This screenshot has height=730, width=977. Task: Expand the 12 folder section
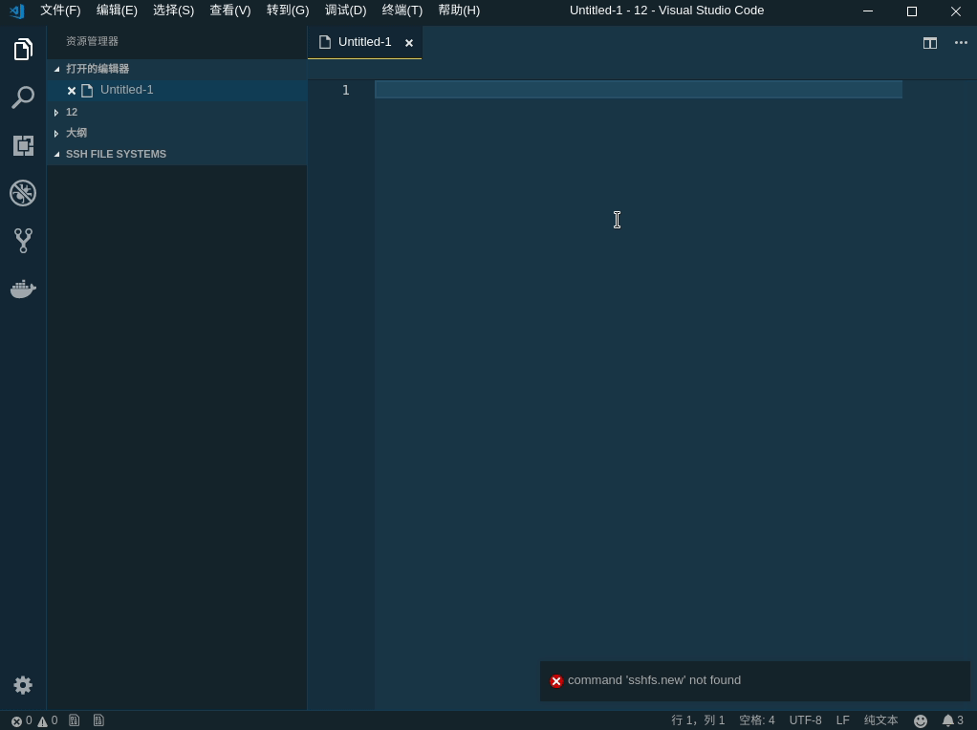pos(177,112)
